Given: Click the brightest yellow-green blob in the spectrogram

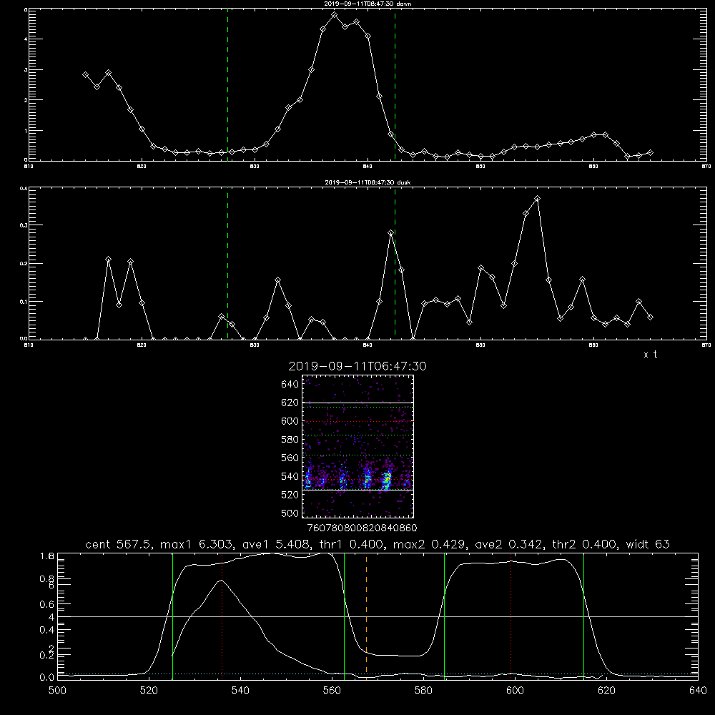Looking at the screenshot, I should (387, 480).
